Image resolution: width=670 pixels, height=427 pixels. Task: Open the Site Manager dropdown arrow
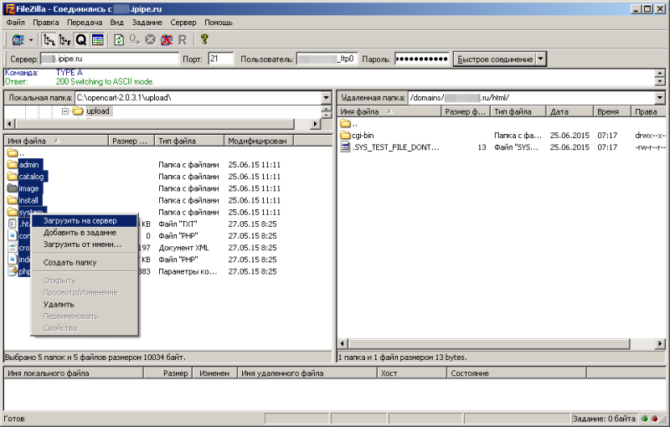click(x=31, y=39)
